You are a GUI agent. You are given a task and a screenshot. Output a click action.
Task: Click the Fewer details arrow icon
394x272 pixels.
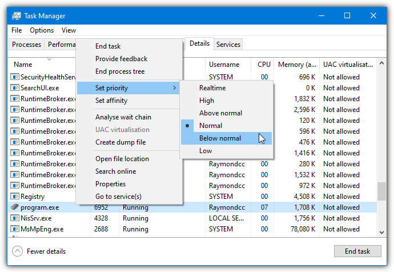pos(17,251)
